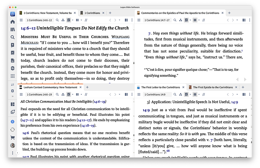This screenshot has width=260, height=168.
Task: Open the Applications grid icon in the sidebar
Action: tap(12, 76)
